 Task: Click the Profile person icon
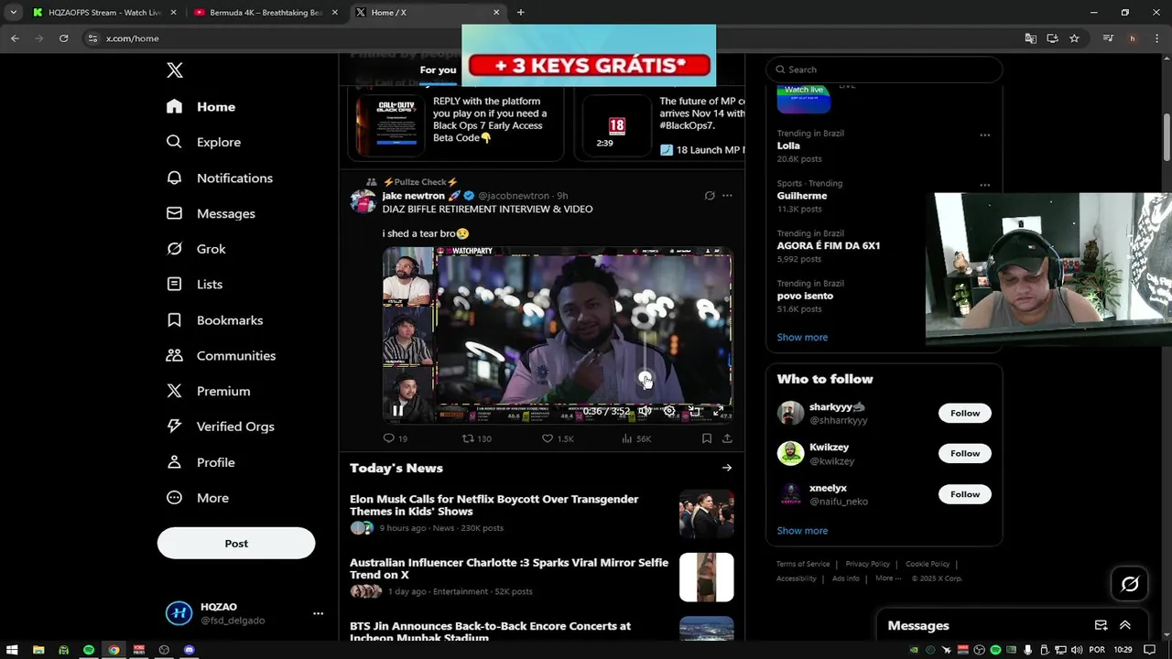pos(174,462)
